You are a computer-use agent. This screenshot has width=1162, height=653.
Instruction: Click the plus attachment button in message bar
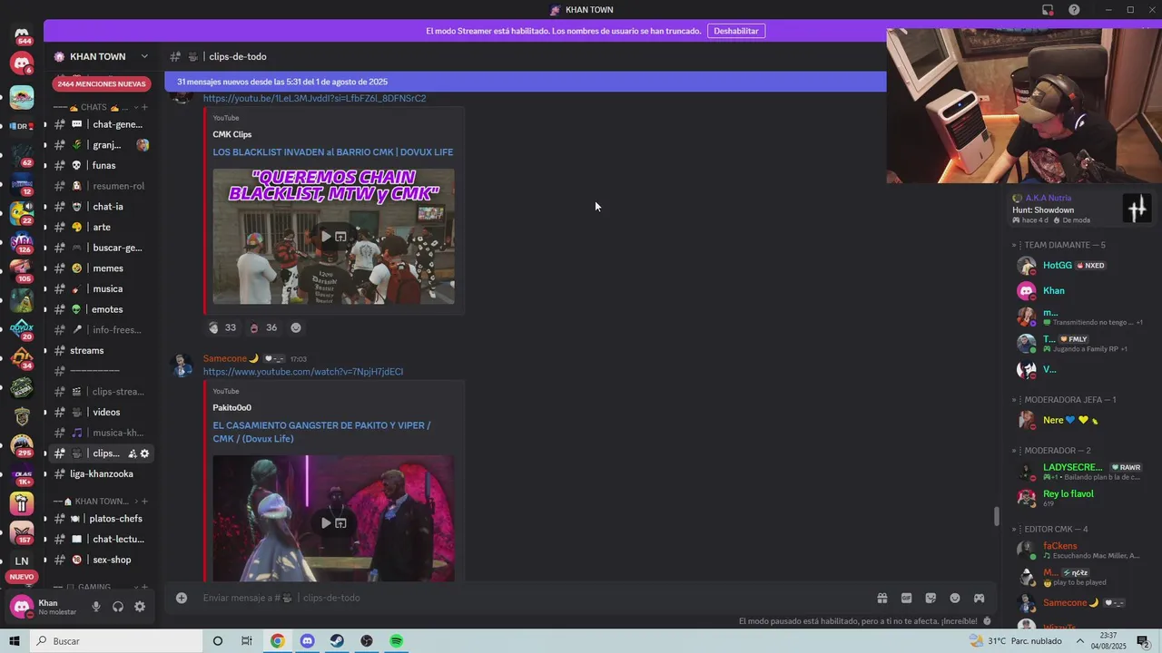point(182,598)
